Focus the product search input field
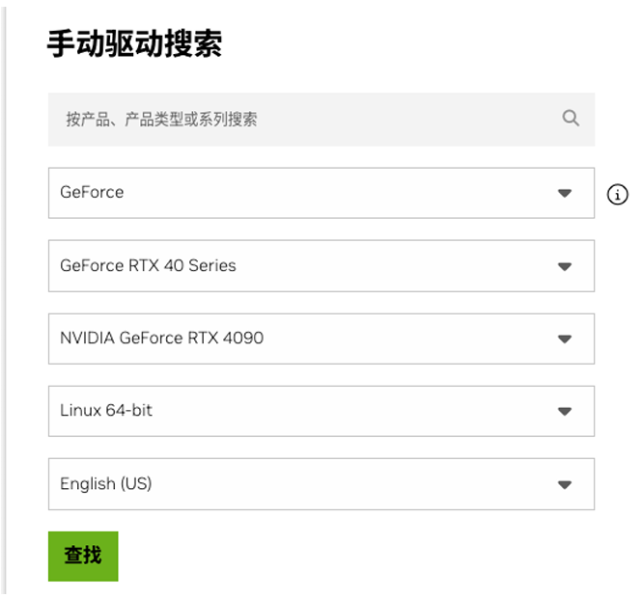 (321, 120)
